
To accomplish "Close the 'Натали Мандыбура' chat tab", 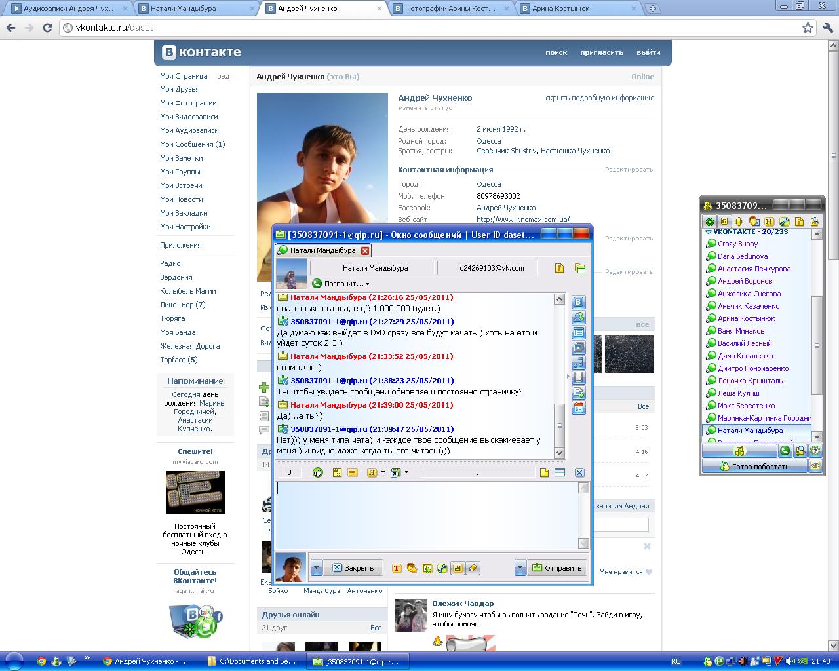I will pyautogui.click(x=365, y=250).
